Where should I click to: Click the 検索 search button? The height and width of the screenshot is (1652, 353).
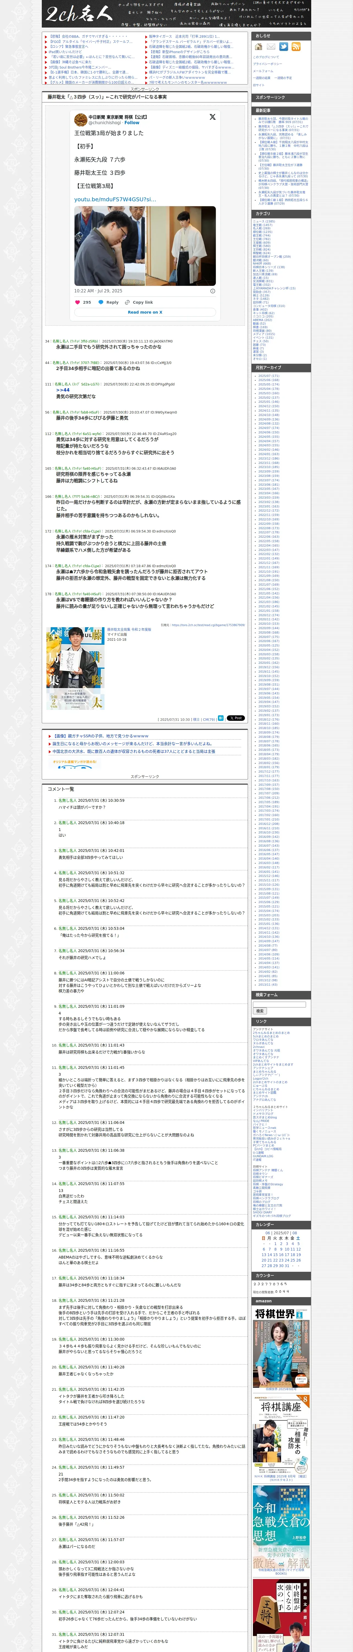(x=260, y=1011)
